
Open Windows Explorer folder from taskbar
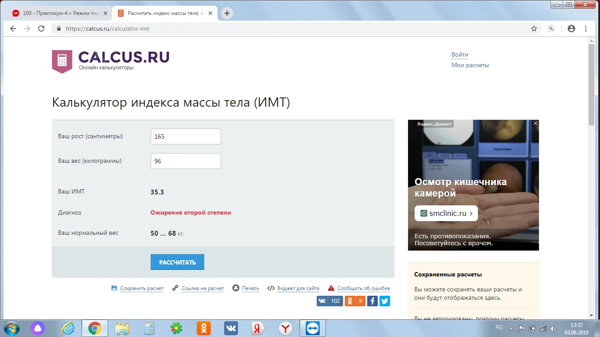click(x=122, y=328)
